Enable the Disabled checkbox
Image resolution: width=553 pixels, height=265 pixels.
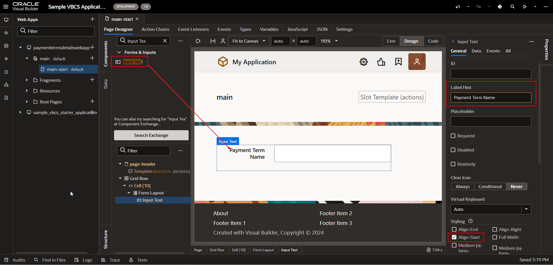pyautogui.click(x=453, y=150)
